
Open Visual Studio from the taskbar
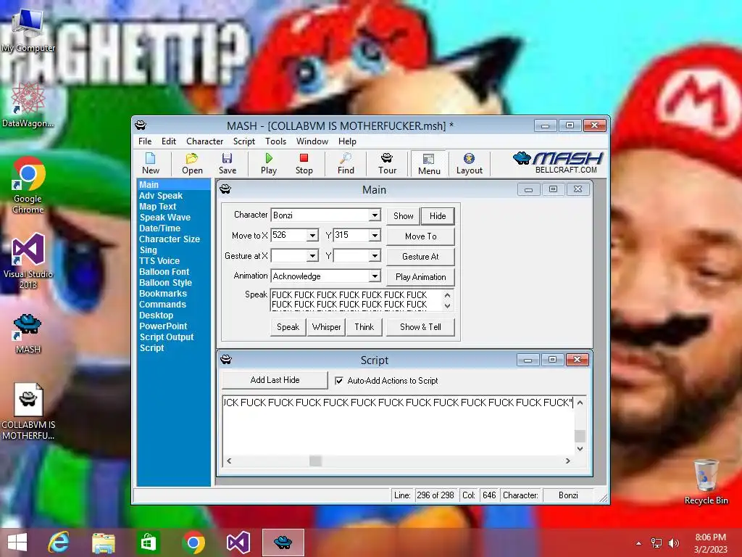pyautogui.click(x=238, y=542)
